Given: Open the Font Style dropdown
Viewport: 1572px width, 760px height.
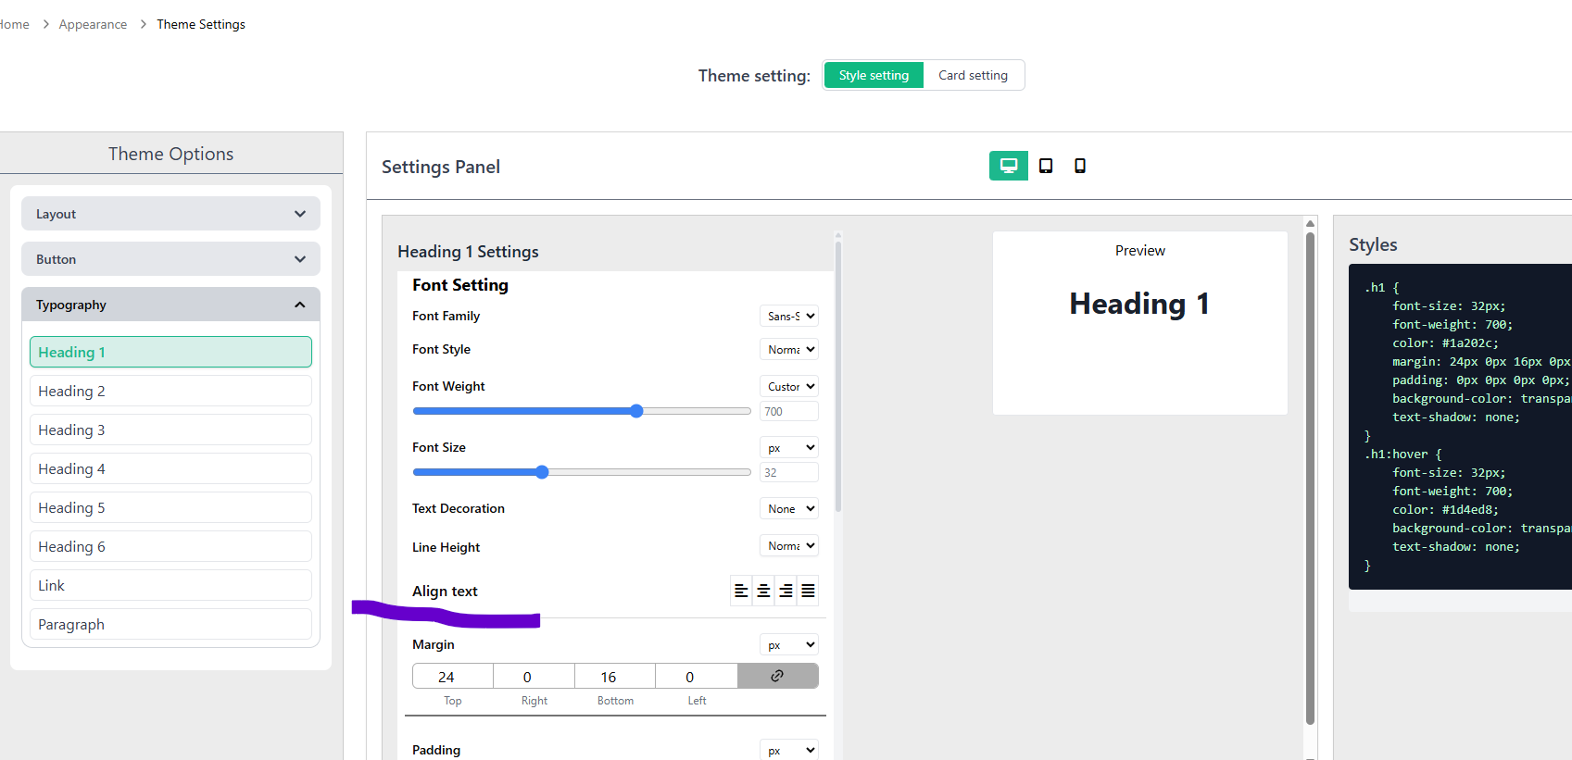Looking at the screenshot, I should click(789, 349).
